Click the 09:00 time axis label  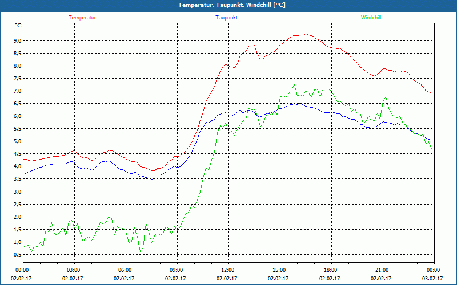click(177, 270)
